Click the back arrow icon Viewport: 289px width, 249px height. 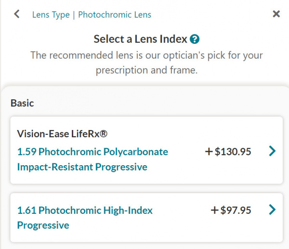(x=17, y=14)
